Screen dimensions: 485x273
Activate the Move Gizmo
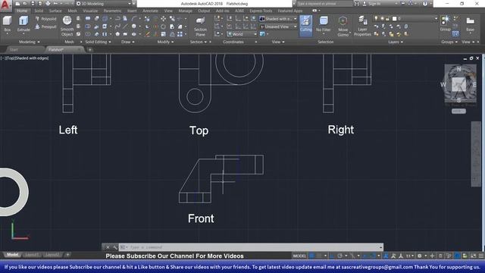tap(343, 27)
